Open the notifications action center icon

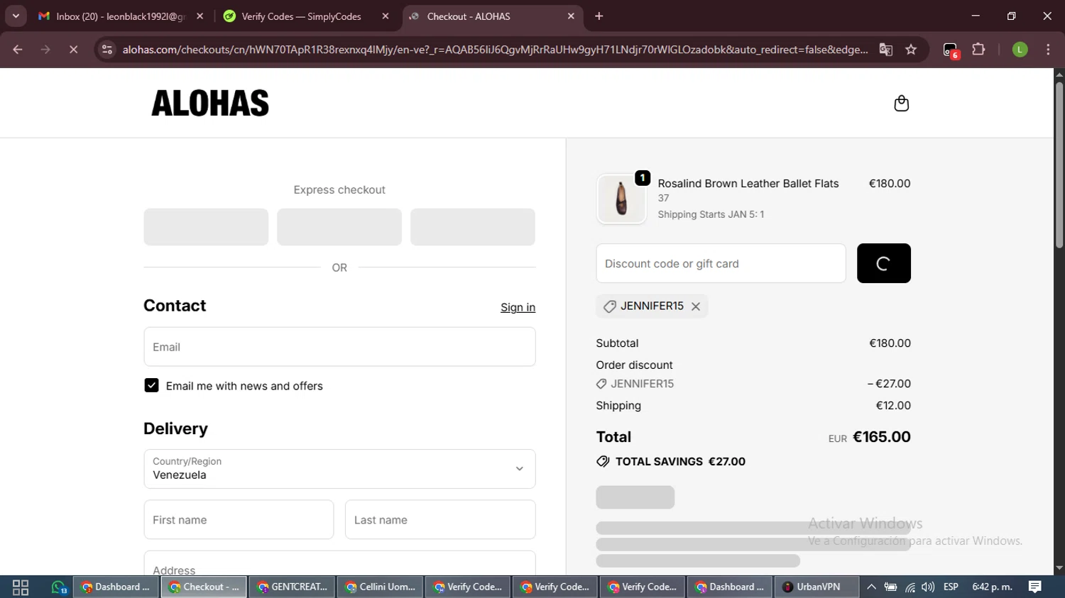click(x=1035, y=587)
